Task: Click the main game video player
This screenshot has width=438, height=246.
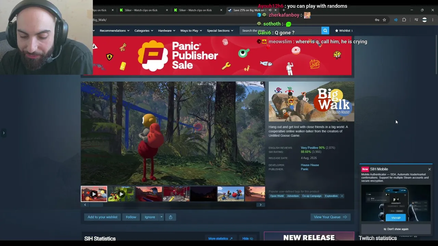Action: (173, 133)
